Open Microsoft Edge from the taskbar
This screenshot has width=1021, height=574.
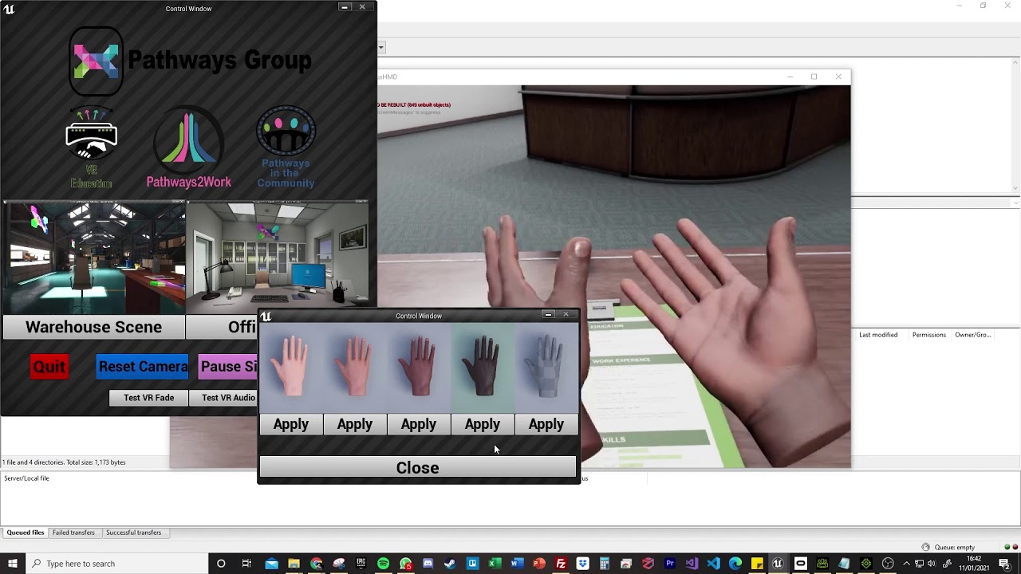pos(735,564)
